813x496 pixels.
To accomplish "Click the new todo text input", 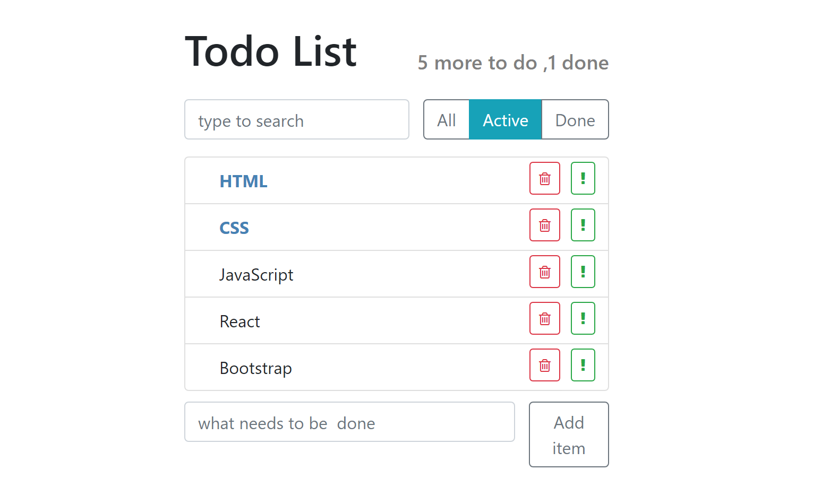I will [349, 422].
